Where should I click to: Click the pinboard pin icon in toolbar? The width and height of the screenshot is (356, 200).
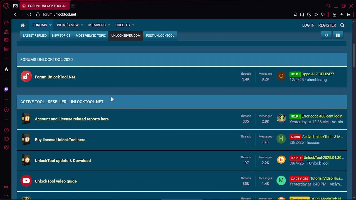point(295,14)
